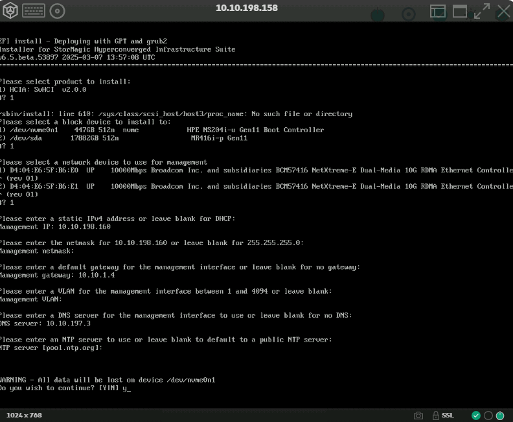Screen dimensions: 513x422
Task: Click the green power button icon
Action: point(500,416)
